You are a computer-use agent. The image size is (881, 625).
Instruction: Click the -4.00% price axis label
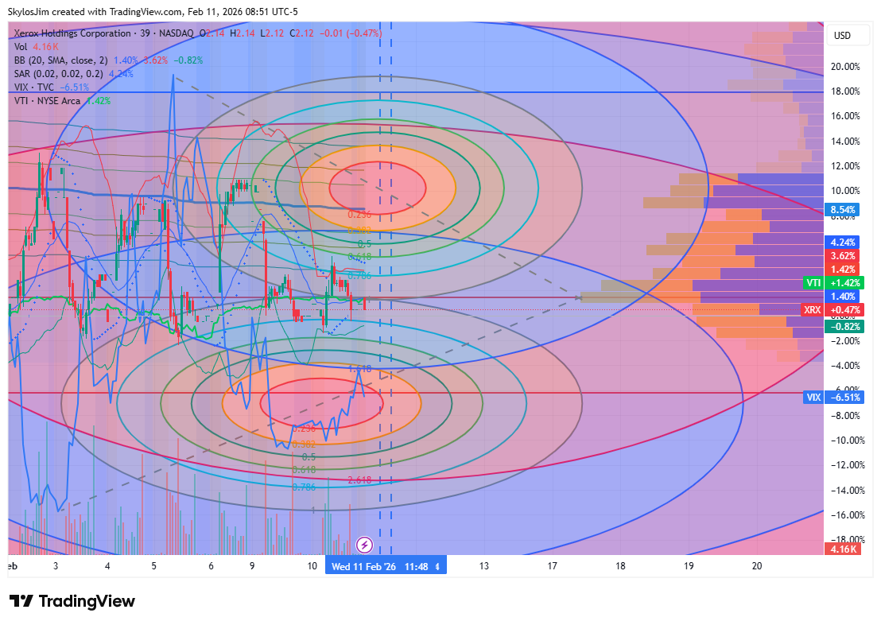point(845,365)
